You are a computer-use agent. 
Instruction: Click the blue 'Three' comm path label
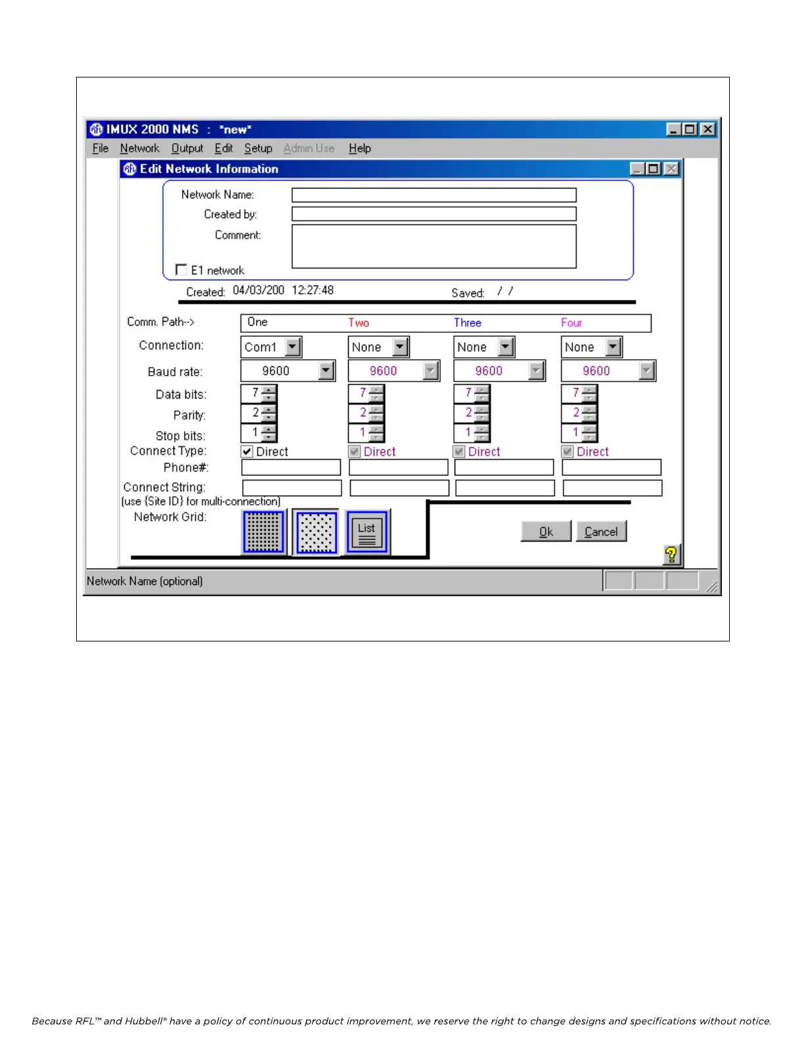pyautogui.click(x=468, y=322)
